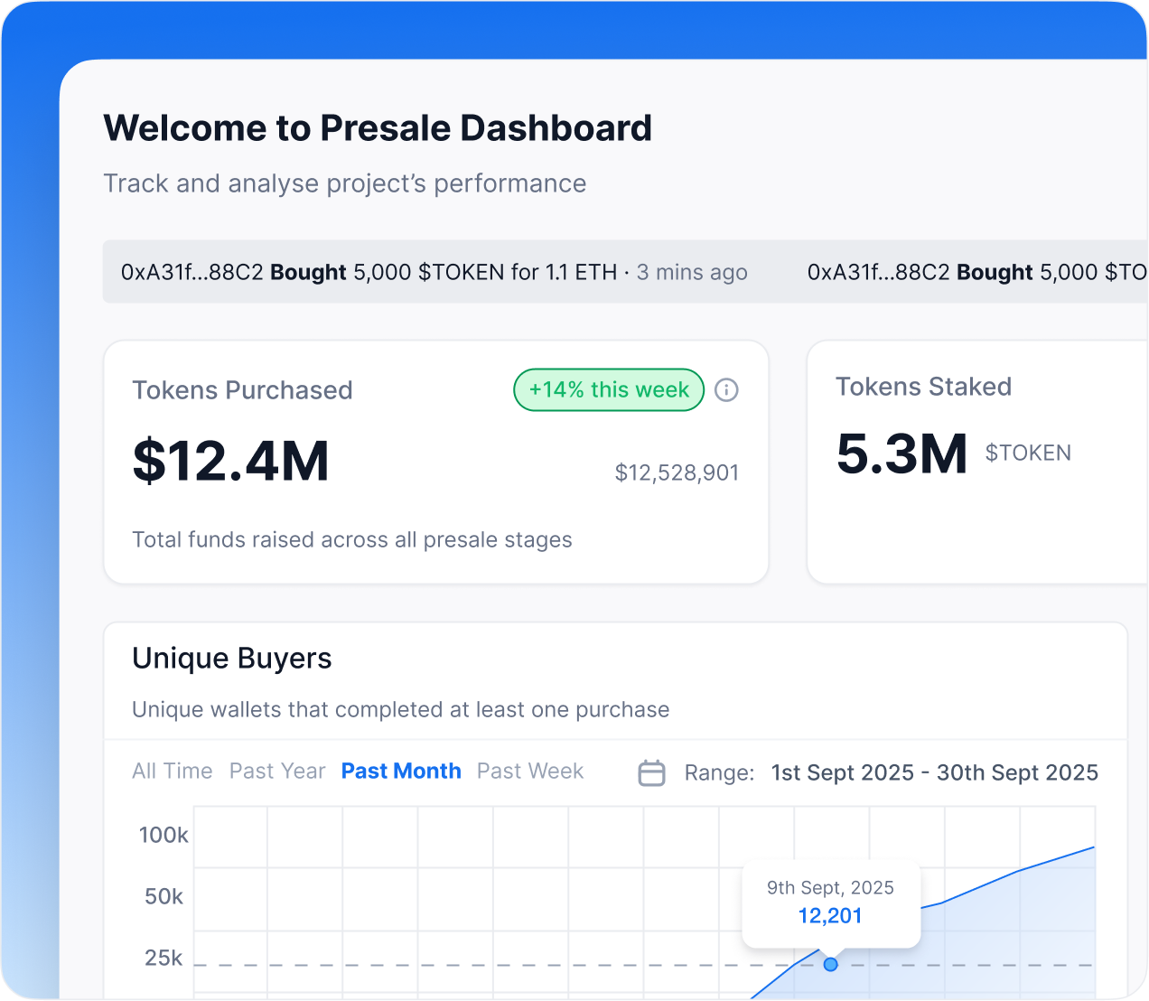Viewport: 1149px width, 1001px height.
Task: Click the Welcome to Presale Dashboard heading
Action: click(378, 128)
